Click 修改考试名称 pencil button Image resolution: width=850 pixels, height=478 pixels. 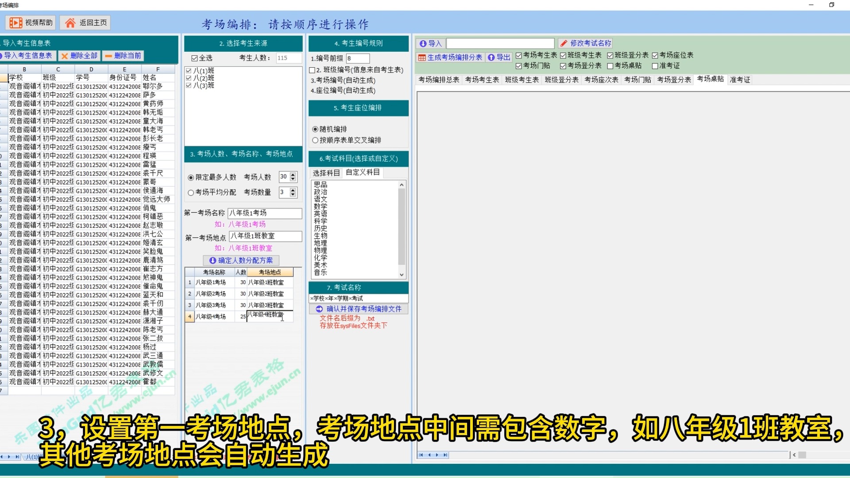pos(585,43)
